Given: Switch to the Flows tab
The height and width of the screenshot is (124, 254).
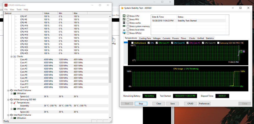Looking at the screenshot, I should (184, 38).
